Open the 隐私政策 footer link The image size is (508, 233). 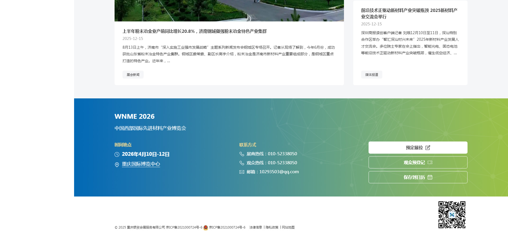coord(272,227)
